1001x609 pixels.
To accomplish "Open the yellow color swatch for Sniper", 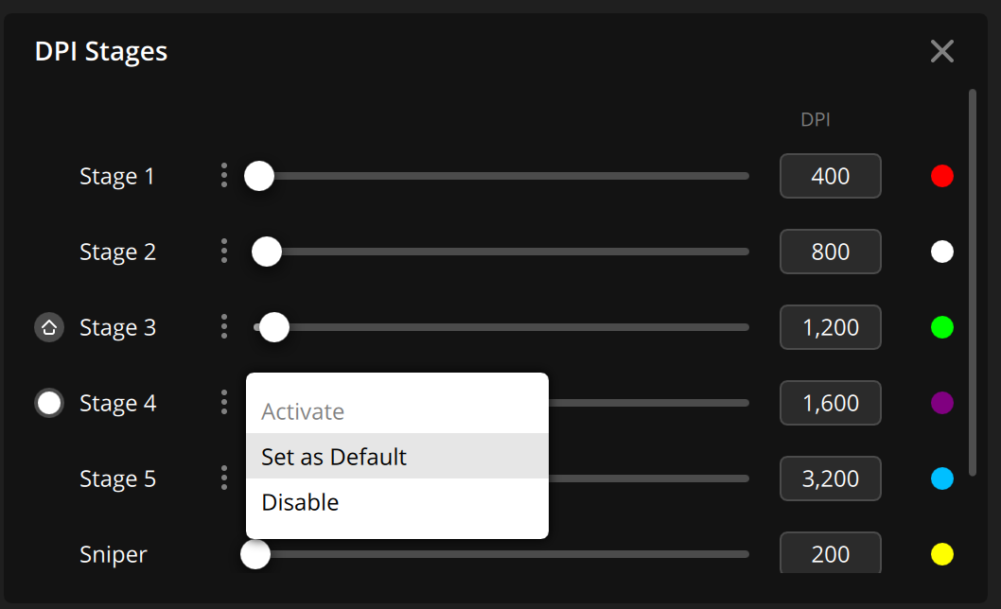I will pos(942,554).
